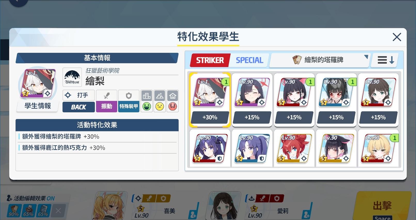Select the 90% tarot card bonus swatch

pyautogui.click(x=14, y=210)
